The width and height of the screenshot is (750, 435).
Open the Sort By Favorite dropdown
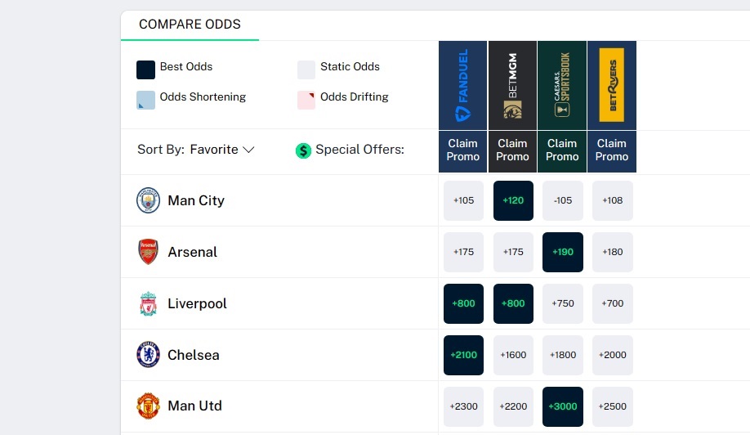tap(196, 150)
